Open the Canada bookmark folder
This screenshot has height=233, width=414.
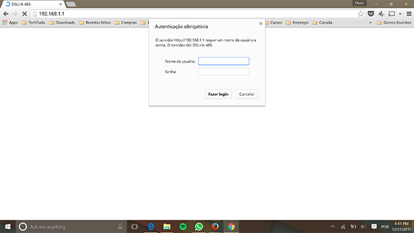click(322, 23)
